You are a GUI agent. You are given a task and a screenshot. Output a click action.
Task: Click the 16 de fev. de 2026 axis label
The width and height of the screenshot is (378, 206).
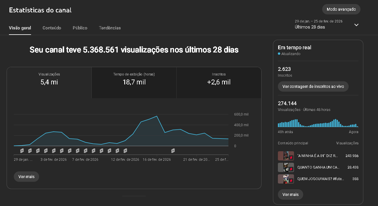pos(157,160)
